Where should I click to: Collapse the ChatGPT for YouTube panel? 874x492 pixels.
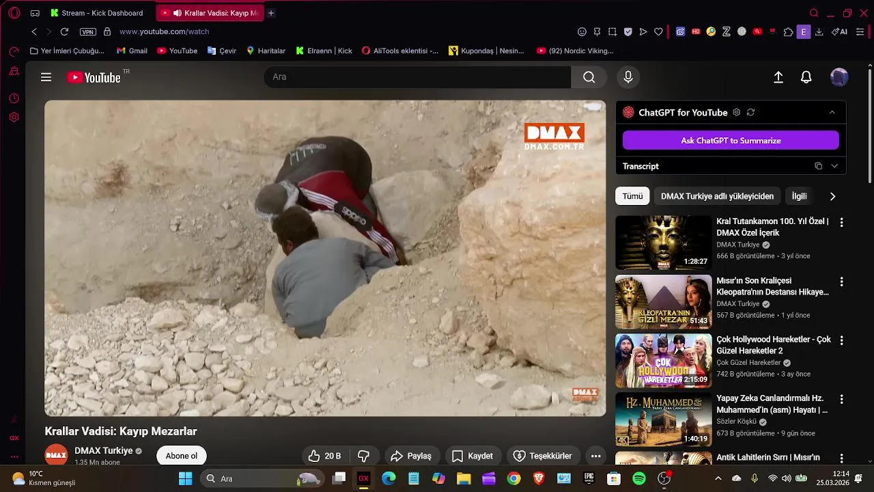832,112
